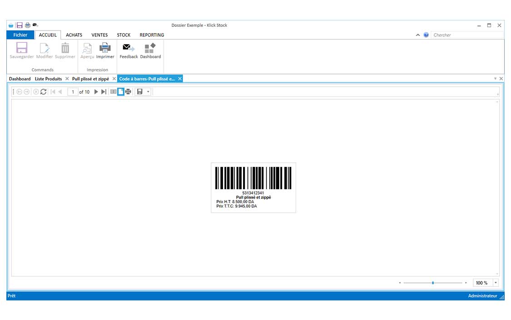Viewport: 511px width, 320px height.
Task: Click the Prix T.T.C: 9.945,00 DA line
Action: coord(237,206)
